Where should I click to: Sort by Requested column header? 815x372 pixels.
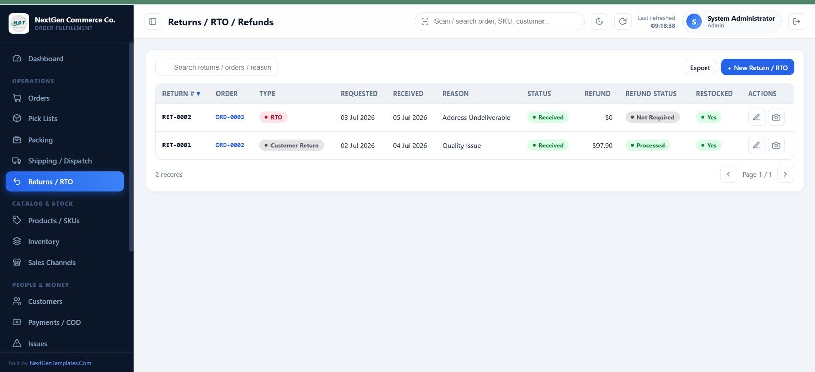(359, 94)
